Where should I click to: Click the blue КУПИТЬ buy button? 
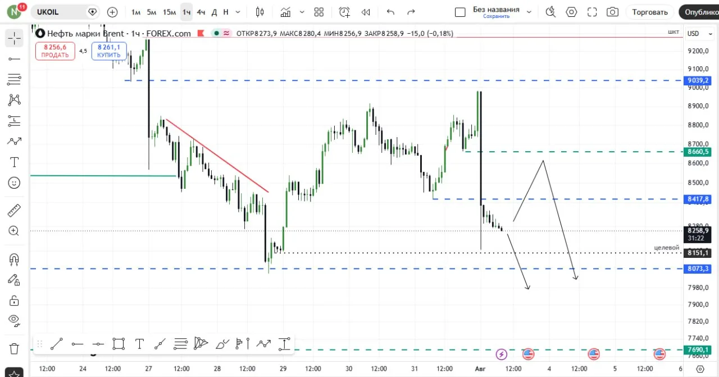[x=109, y=51]
